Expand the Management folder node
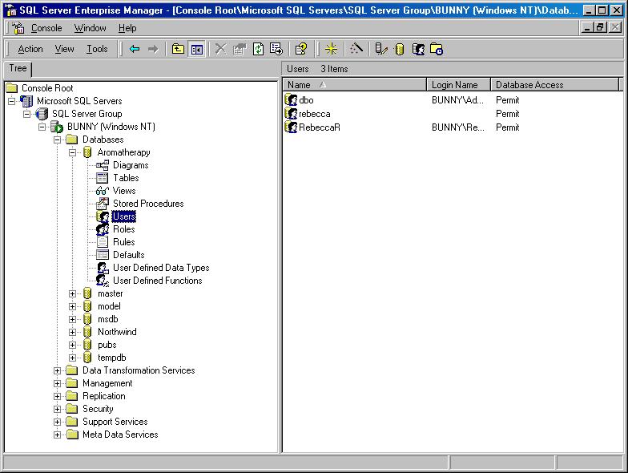The width and height of the screenshot is (628, 473). [x=58, y=383]
